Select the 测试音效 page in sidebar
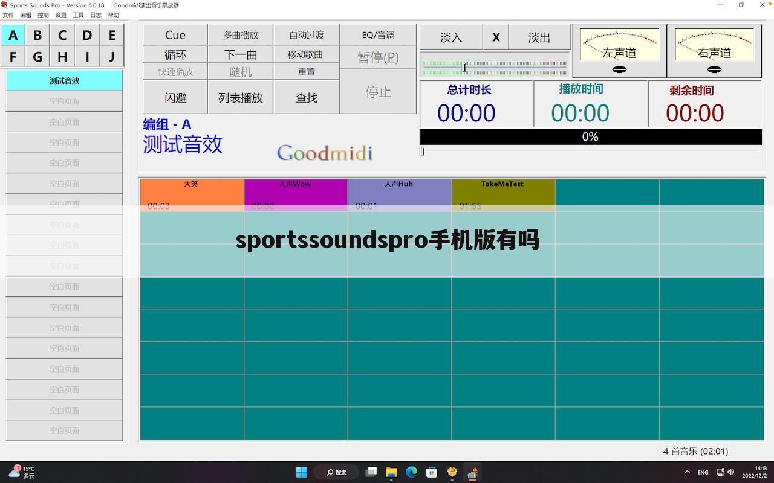Viewport: 774px width, 483px height. [x=64, y=80]
